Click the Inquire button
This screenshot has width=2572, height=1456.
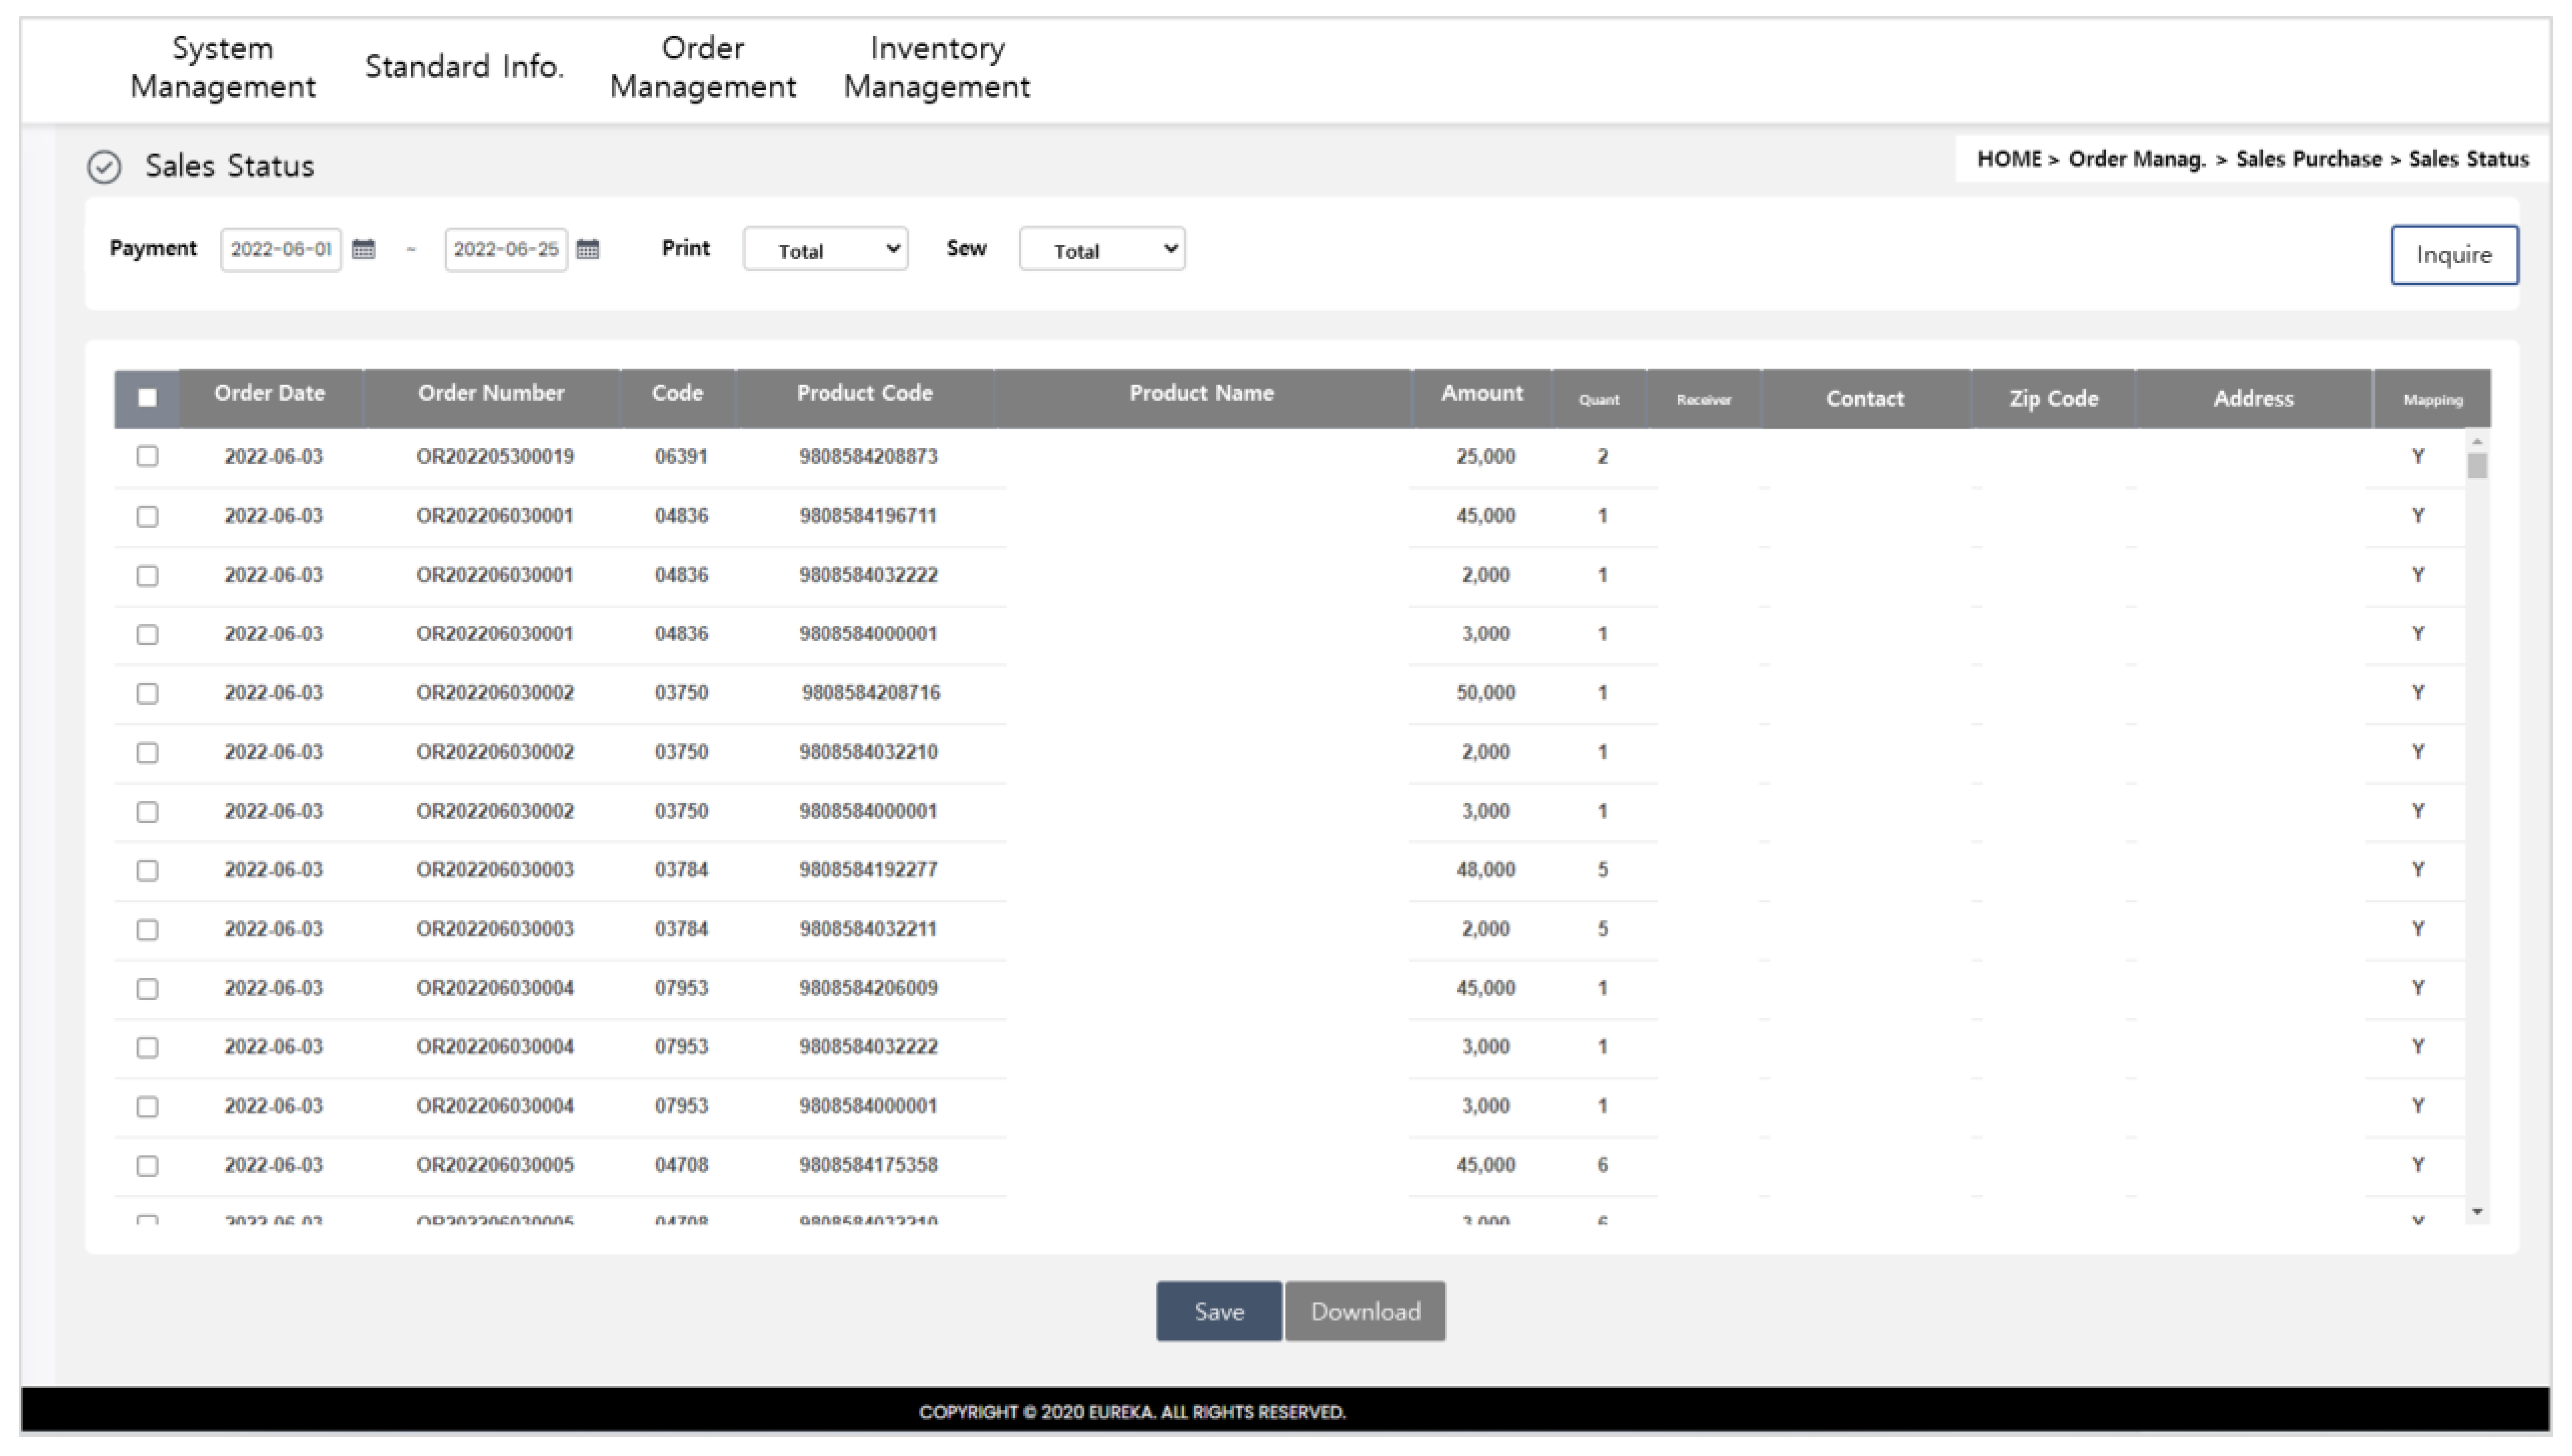tap(2454, 255)
